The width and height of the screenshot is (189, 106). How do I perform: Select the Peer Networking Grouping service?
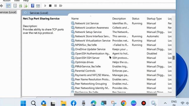tap(121, 84)
